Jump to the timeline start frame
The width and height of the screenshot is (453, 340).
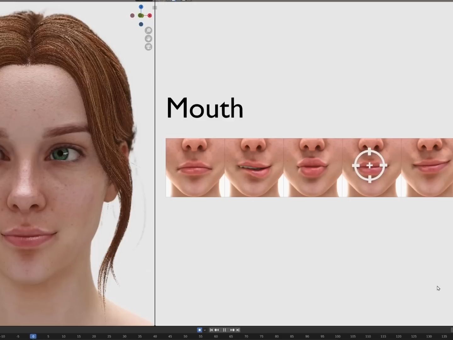point(211,330)
